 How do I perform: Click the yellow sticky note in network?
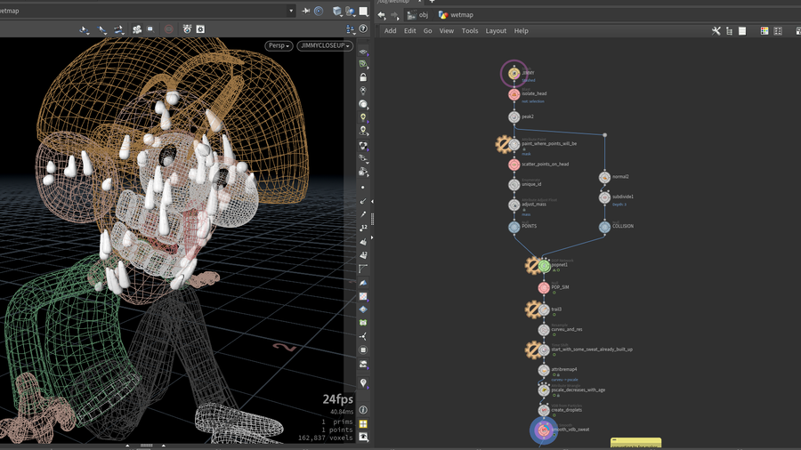pyautogui.click(x=635, y=442)
